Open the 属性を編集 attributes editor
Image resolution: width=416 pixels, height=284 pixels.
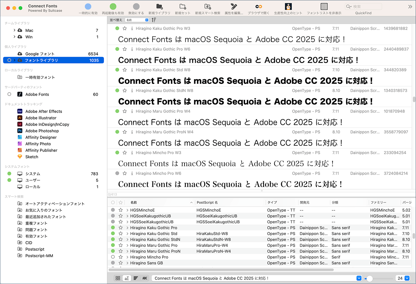234,7
